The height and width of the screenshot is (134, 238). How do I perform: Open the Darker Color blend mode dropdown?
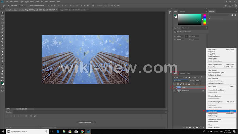click(181, 81)
